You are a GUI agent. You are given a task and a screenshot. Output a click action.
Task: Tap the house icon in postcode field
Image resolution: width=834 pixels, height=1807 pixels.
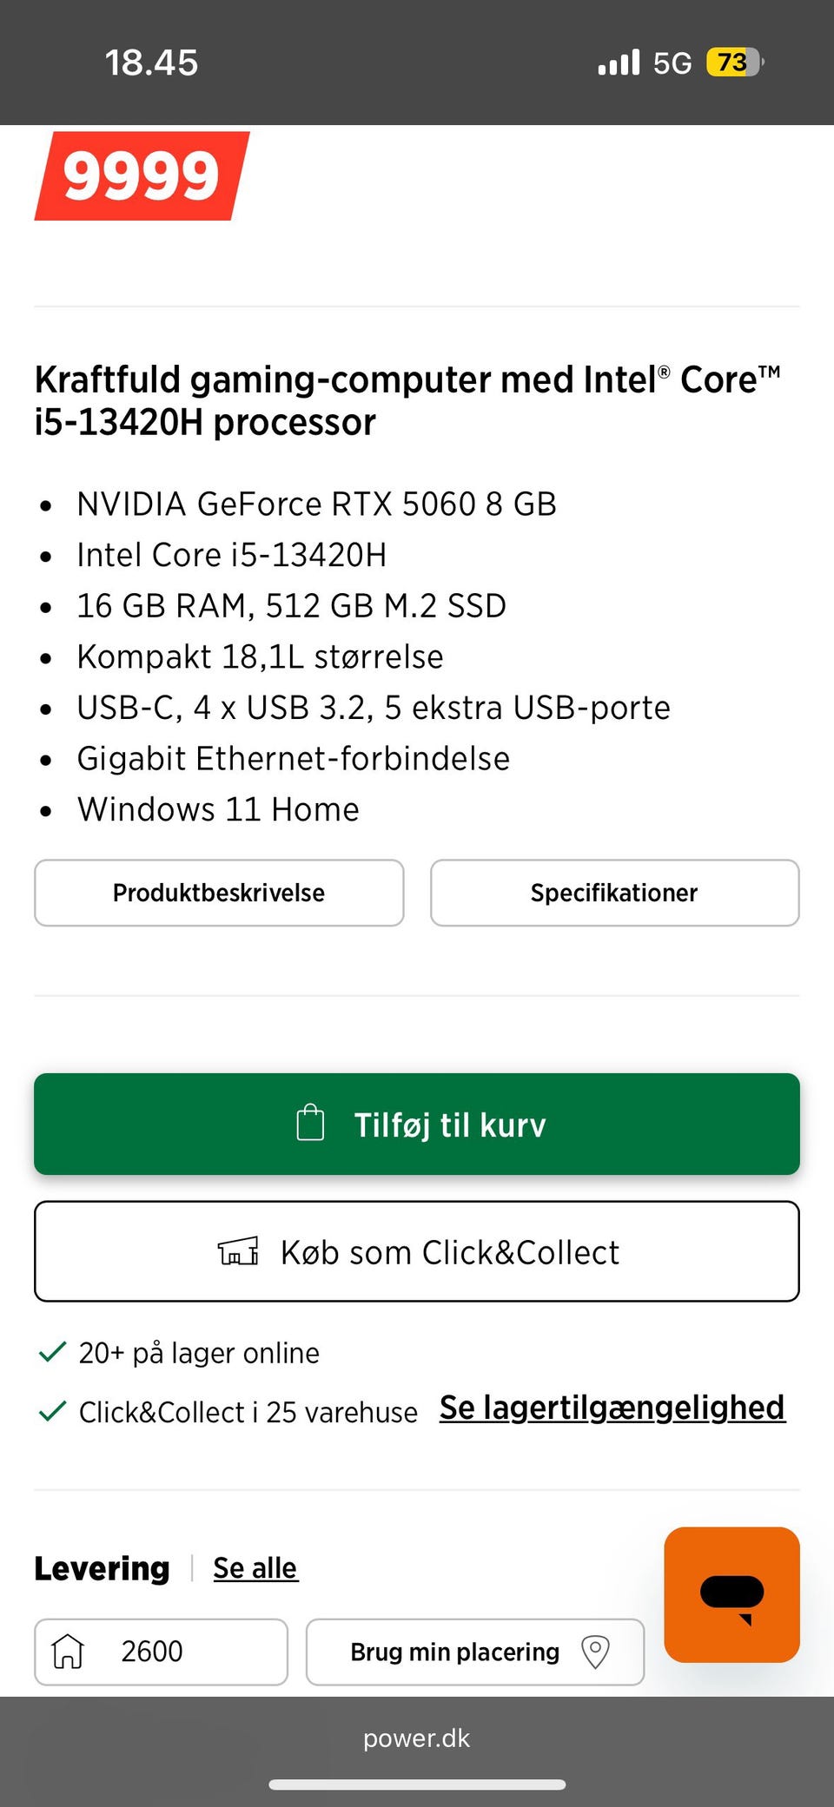(68, 1652)
